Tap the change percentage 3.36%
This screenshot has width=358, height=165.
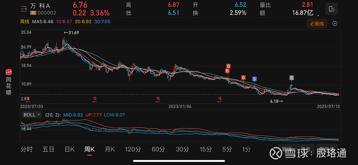click(x=99, y=13)
